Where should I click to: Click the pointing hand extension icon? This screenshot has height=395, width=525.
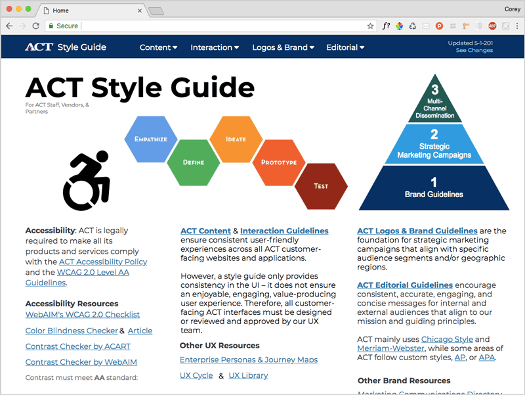466,26
